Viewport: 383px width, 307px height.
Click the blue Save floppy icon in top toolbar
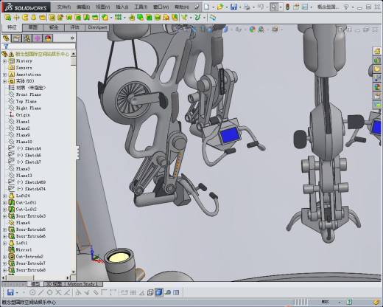pyautogui.click(x=233, y=7)
